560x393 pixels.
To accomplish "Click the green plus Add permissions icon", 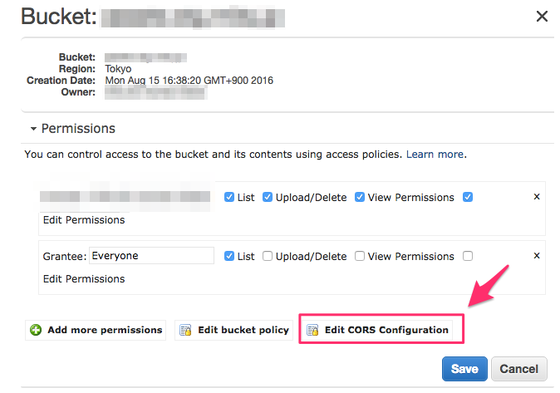I will click(x=36, y=330).
